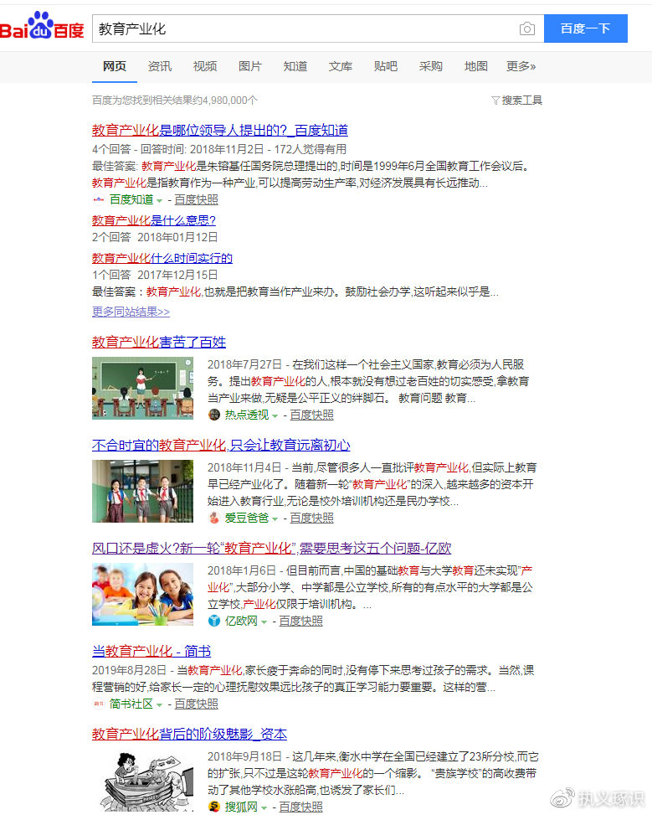The image size is (652, 815).
Task: Open 百度快照 for 亿欧网 result
Action: (300, 621)
